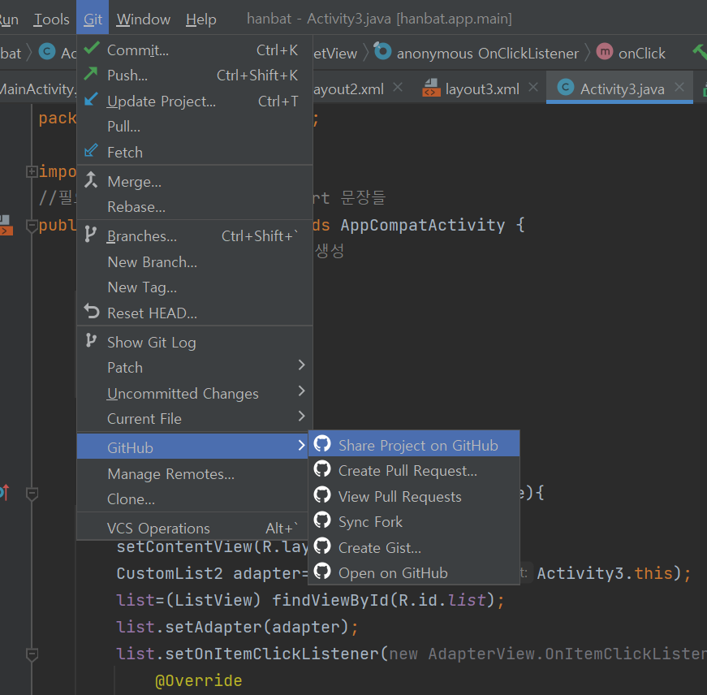The height and width of the screenshot is (695, 707).
Task: Click the onClick breadcrumb label
Action: tap(641, 54)
